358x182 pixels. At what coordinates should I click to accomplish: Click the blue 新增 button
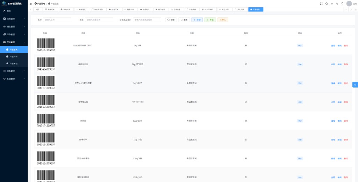197,20
